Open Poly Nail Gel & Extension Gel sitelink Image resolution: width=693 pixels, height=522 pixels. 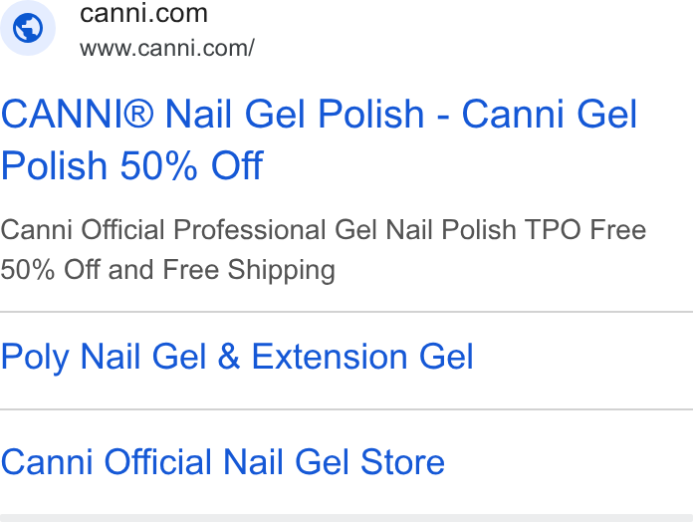[237, 357]
